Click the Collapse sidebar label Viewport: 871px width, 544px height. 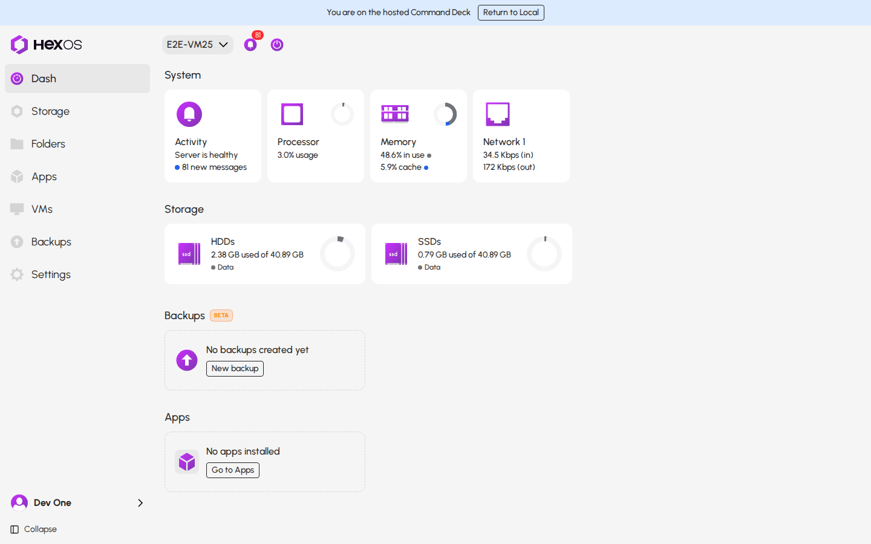click(41, 529)
